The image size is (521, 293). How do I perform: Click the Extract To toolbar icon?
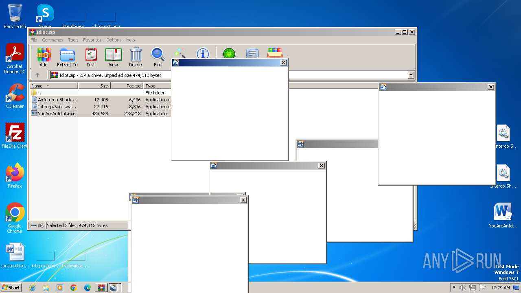(67, 57)
